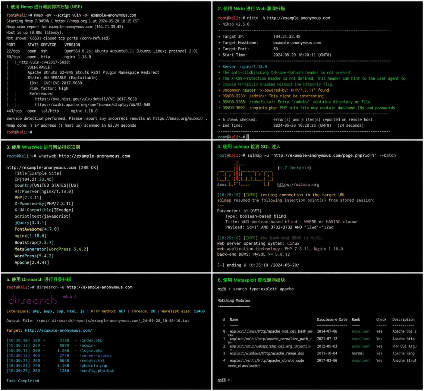
Task: Click 'Country[UNITED STATES][US]' entry
Action: [46, 185]
